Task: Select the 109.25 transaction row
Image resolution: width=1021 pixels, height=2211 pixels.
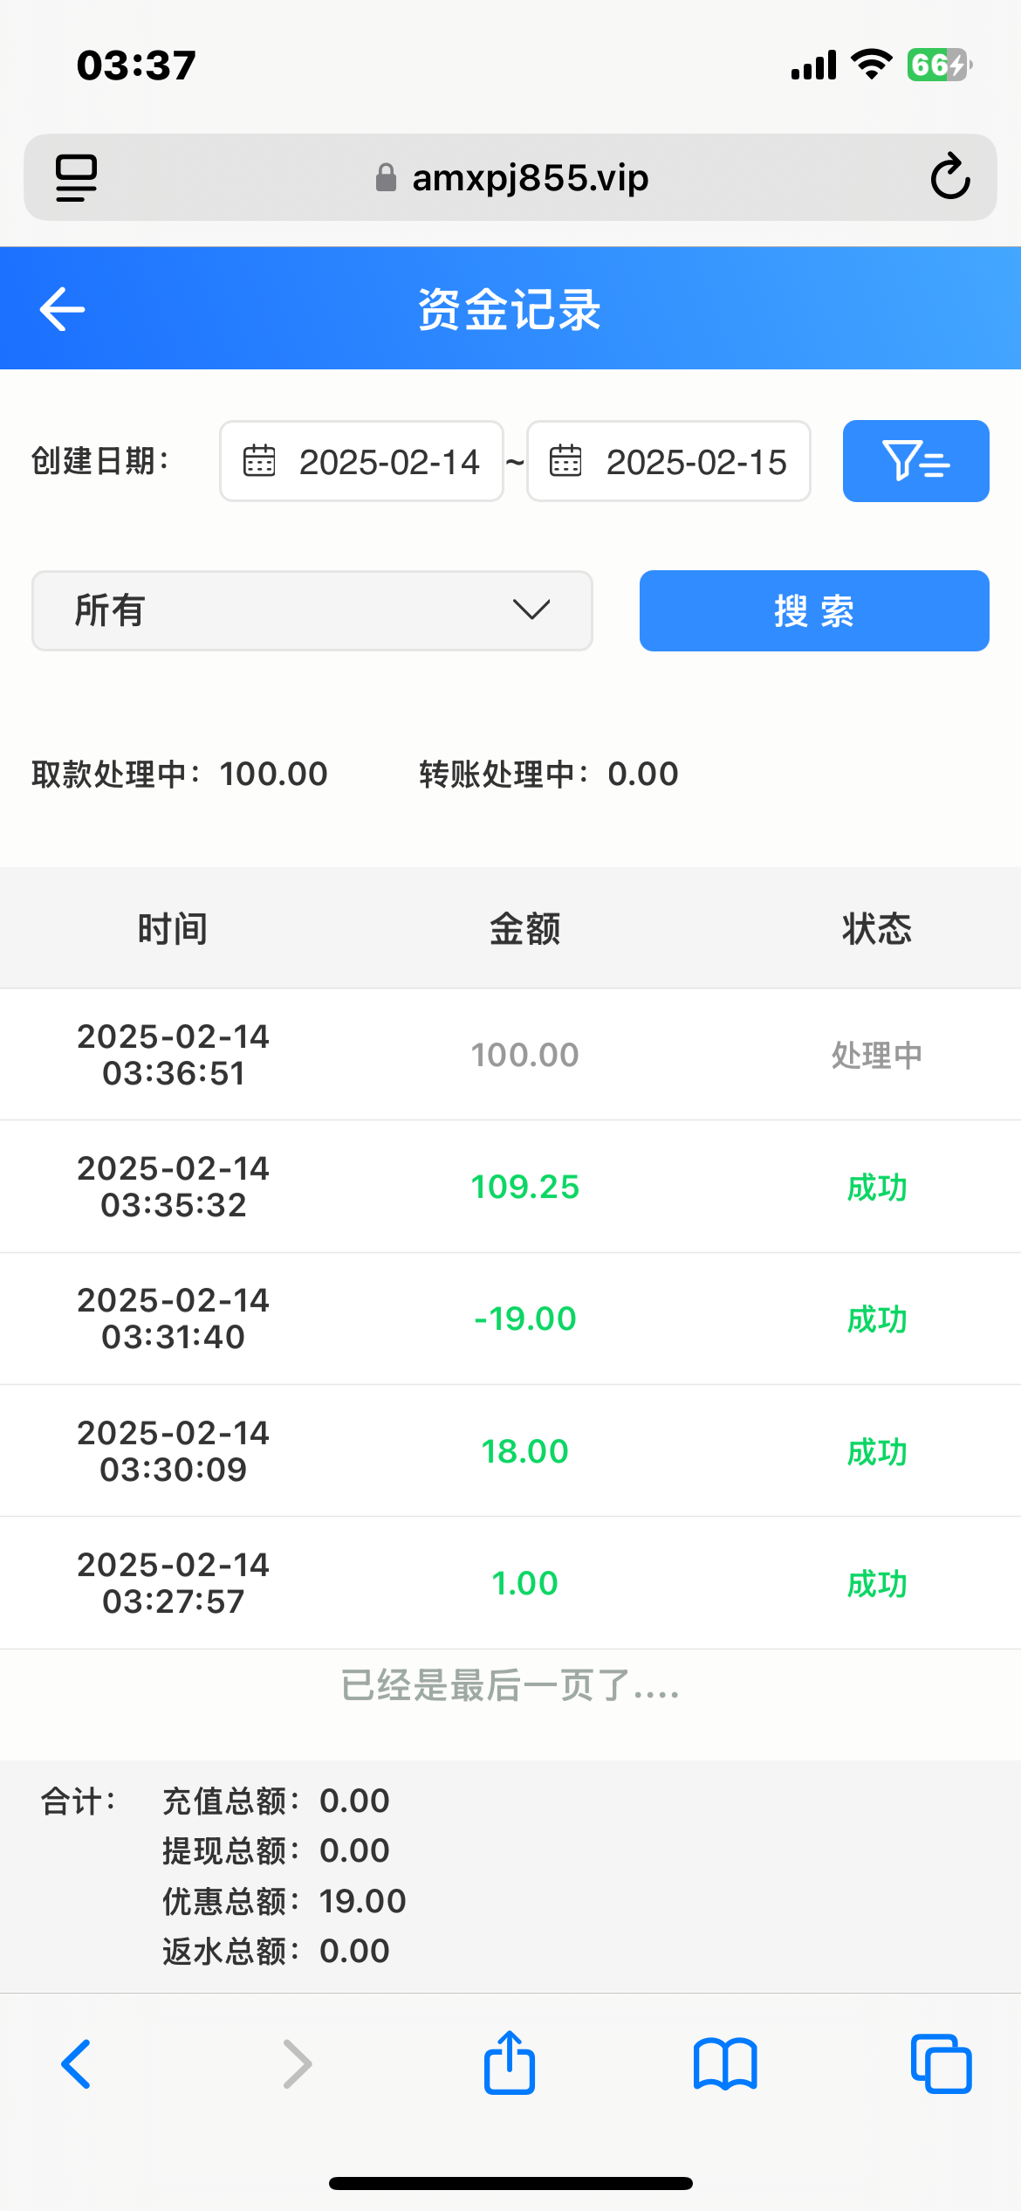Action: (510, 1187)
